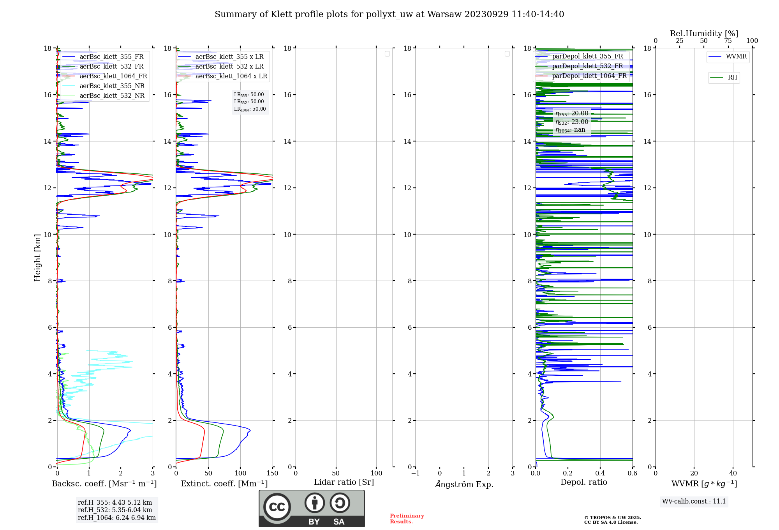Click tick label 0.4 on Depol. ratio axis
Screen dimensions: 779x530
click(x=600, y=473)
